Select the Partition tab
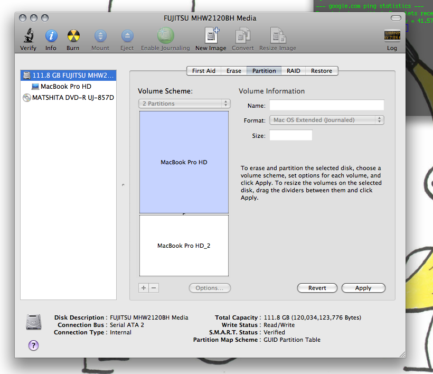 (264, 71)
